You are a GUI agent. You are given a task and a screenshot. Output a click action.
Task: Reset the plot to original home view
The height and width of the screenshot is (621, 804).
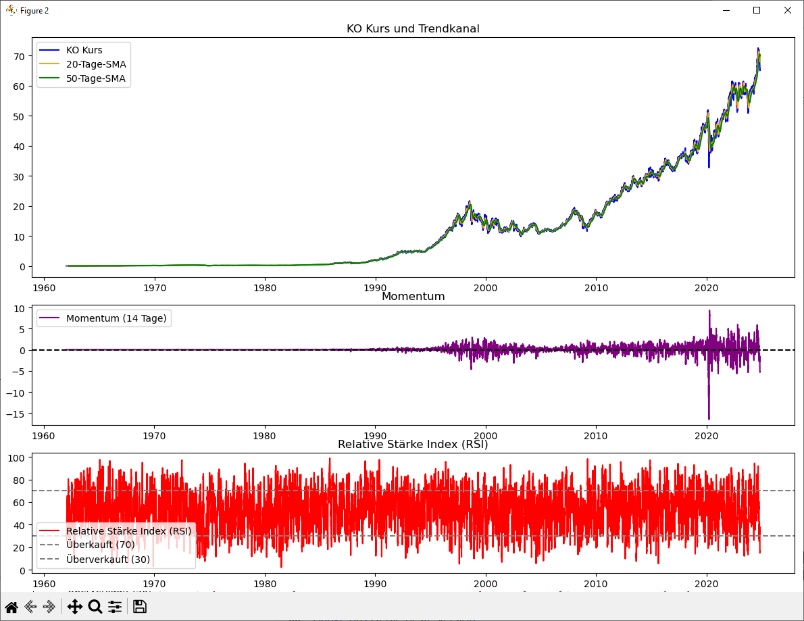(x=11, y=607)
